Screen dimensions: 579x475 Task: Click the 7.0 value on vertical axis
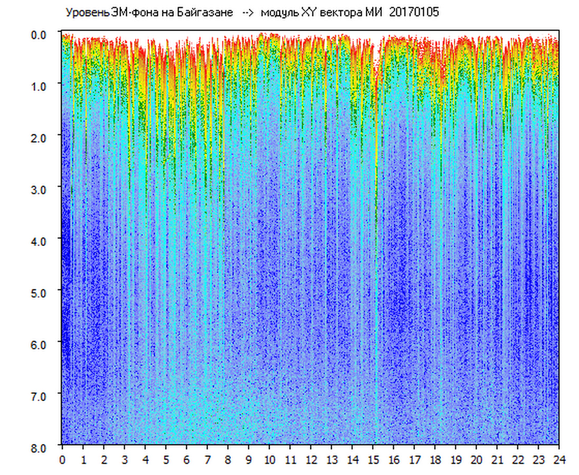coord(40,396)
